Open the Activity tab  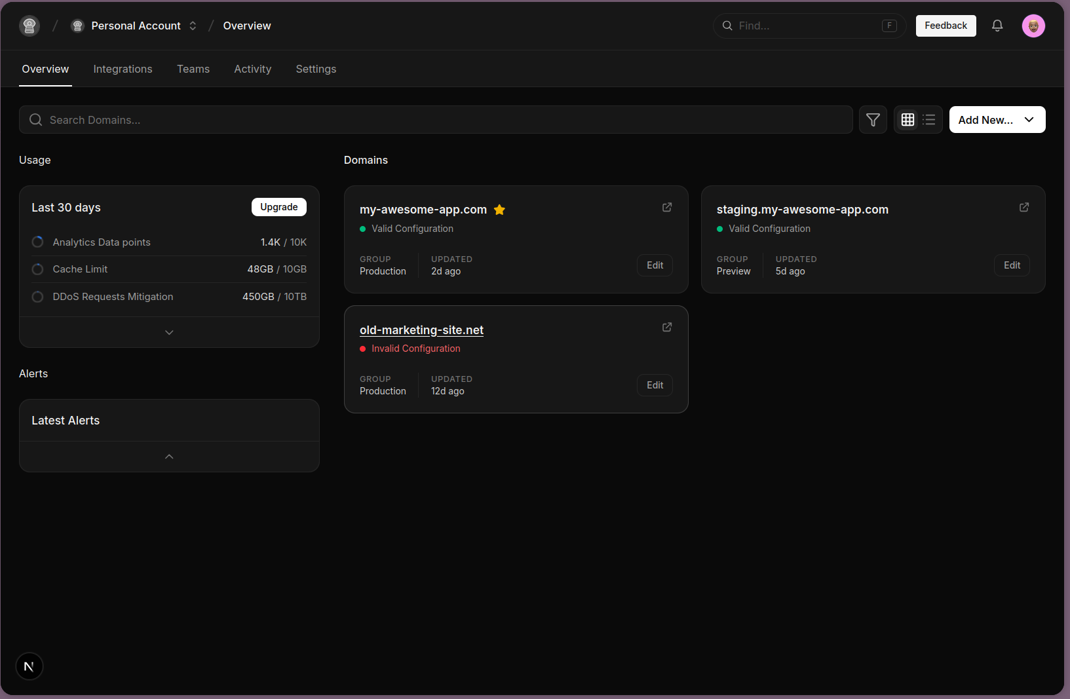(252, 69)
